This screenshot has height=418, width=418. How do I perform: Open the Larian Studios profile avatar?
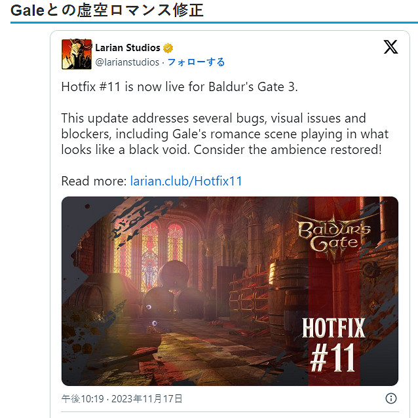pos(77,54)
